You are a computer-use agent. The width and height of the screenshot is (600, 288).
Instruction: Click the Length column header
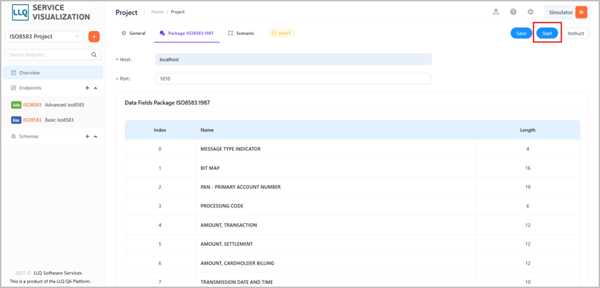[x=527, y=130]
